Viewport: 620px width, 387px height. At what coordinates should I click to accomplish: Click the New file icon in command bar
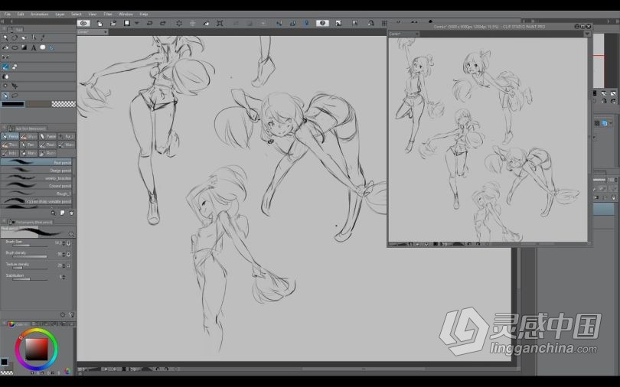[x=100, y=23]
